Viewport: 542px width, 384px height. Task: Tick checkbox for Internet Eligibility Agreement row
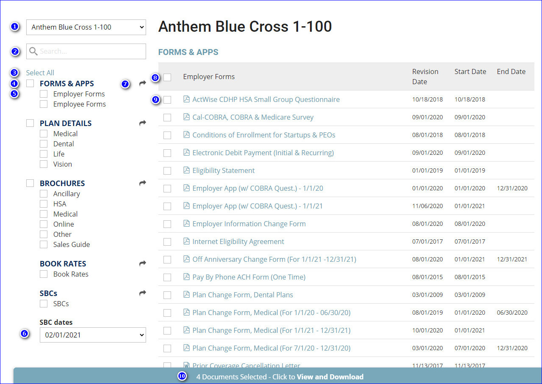coord(167,242)
